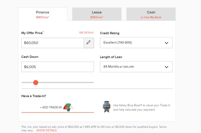Click the Length of Loan chevron arrow
201x133 pixels.
(x=166, y=67)
